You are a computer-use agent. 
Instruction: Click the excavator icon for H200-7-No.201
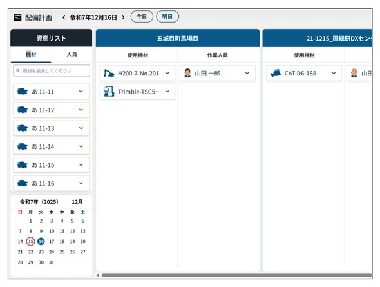point(109,73)
